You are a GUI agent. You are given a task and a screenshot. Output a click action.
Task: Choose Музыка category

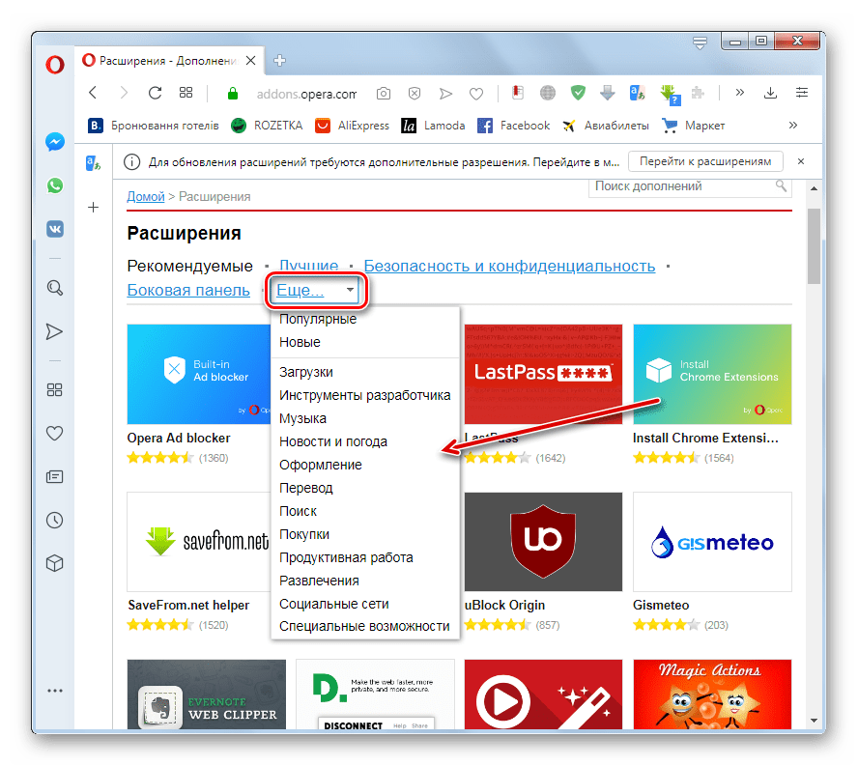[x=302, y=418]
